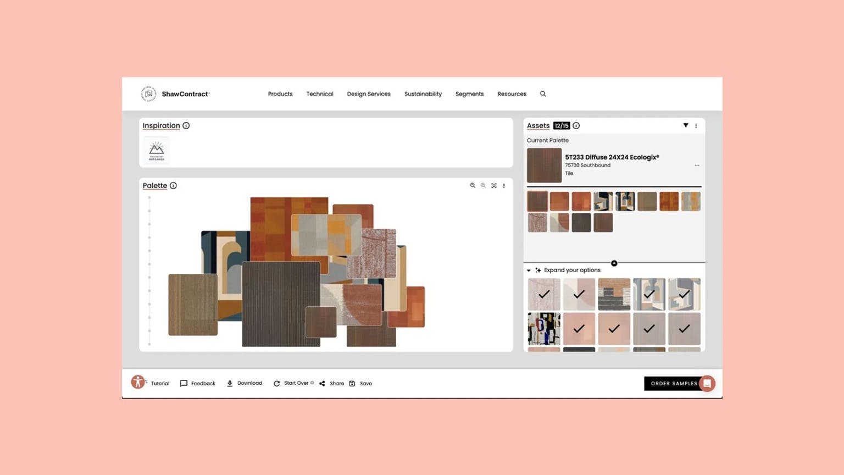This screenshot has height=475, width=844.
Task: Open the accessibility icon in the bottom left
Action: point(138,382)
